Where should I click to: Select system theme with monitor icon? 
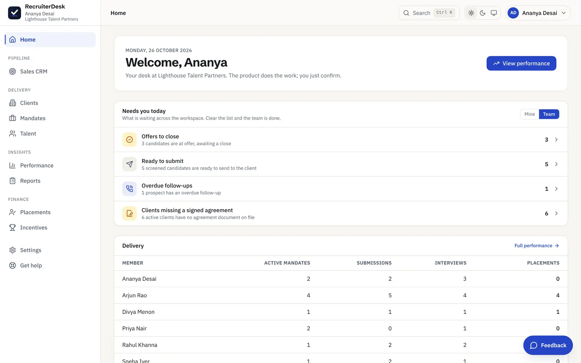coord(494,13)
